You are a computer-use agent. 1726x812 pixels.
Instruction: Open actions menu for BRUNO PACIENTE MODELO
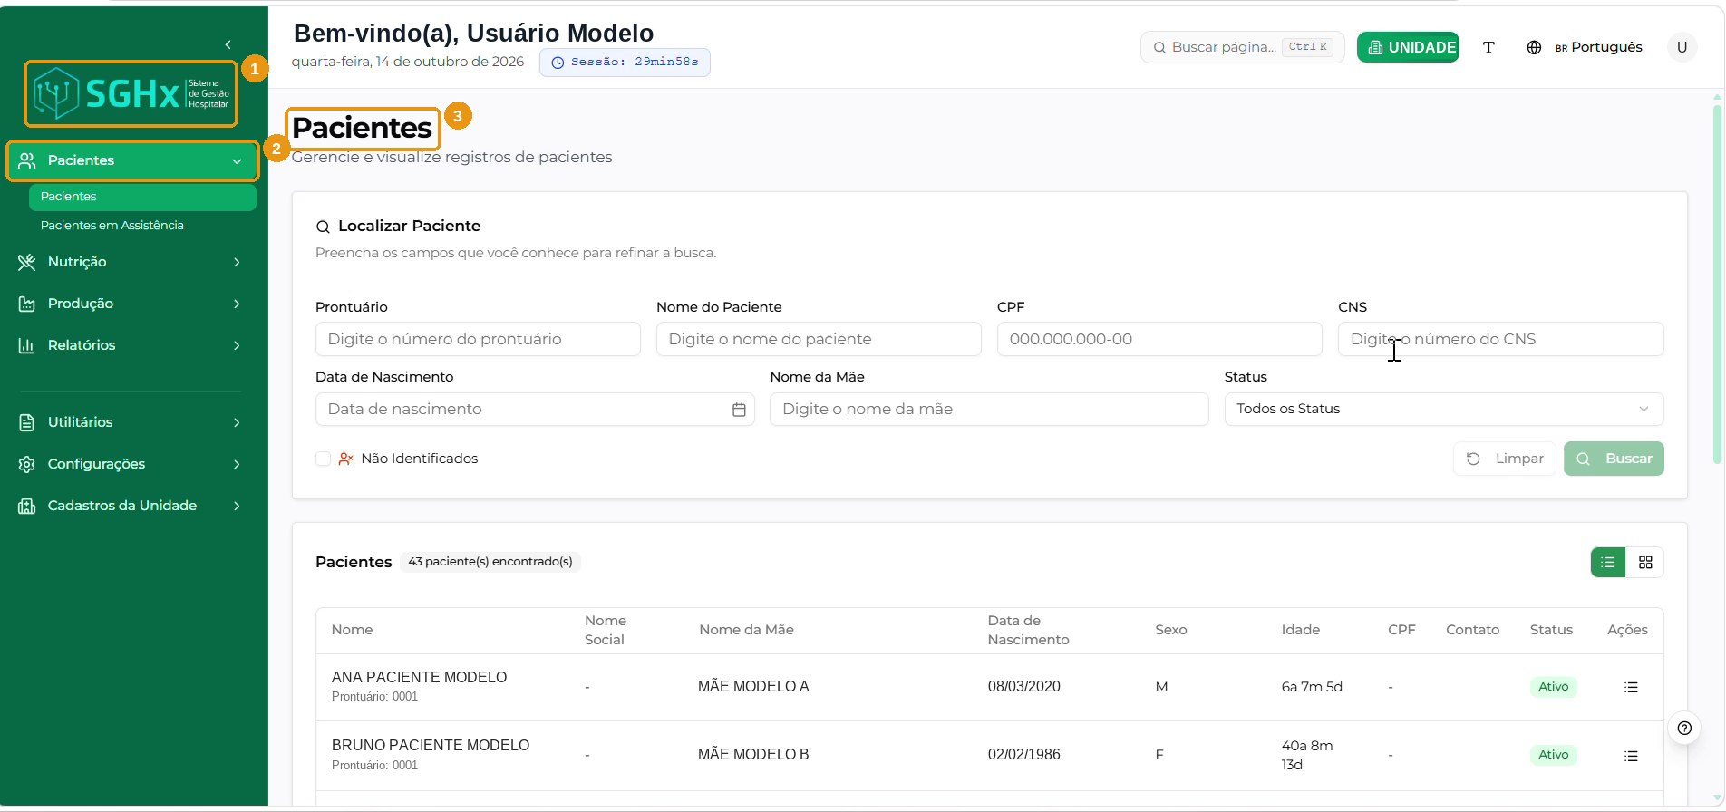(x=1631, y=756)
